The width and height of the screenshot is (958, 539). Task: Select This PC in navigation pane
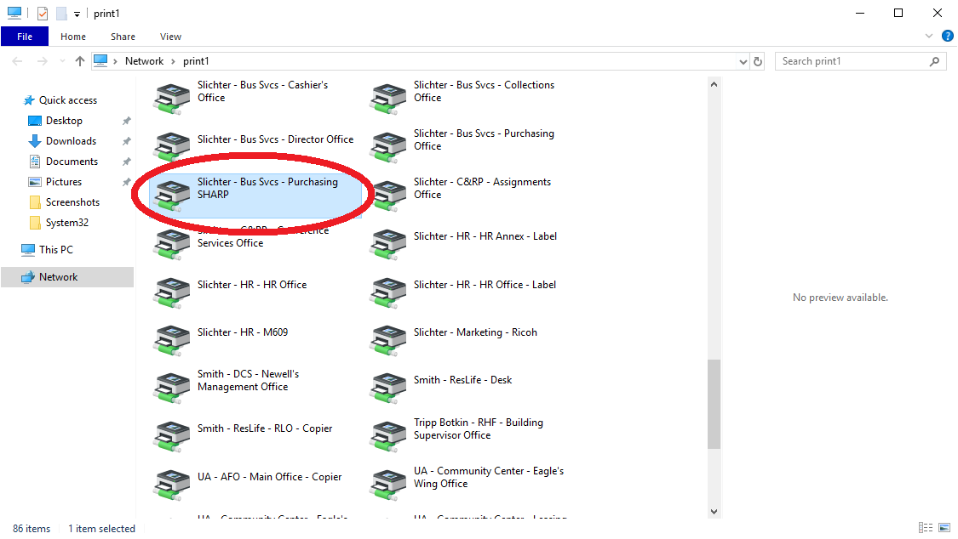pos(55,249)
